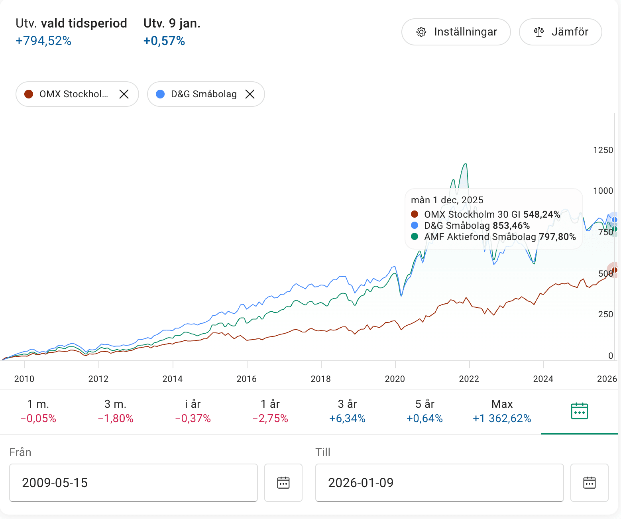Select the 3 m. period tab

tap(116, 411)
